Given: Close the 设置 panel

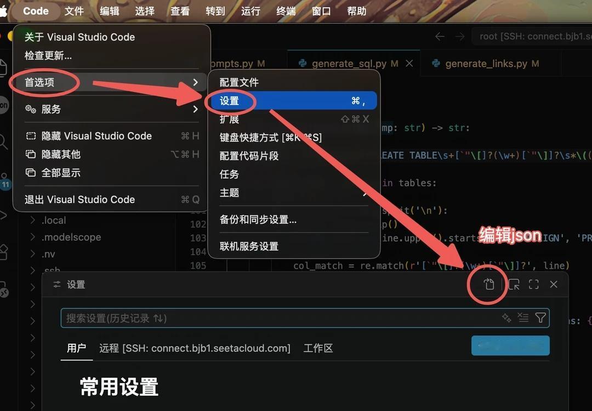Looking at the screenshot, I should pos(554,284).
